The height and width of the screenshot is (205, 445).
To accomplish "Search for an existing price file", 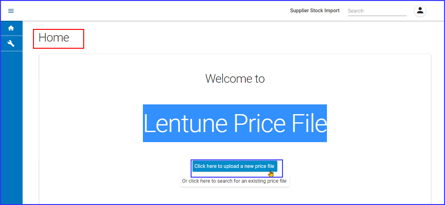I will 234,181.
